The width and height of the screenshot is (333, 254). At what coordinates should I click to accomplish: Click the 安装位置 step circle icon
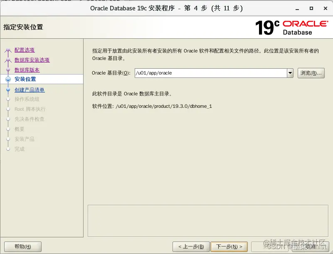coord(8,80)
